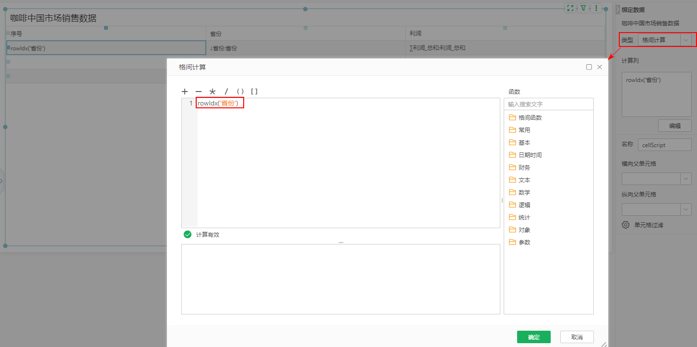
Task: Insert square brackets into formula
Action: [x=254, y=92]
